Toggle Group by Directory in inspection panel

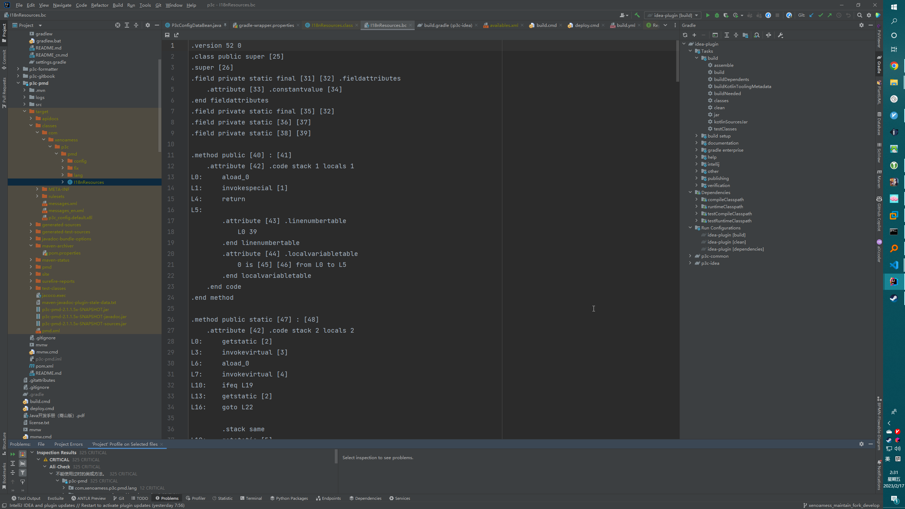pos(22,463)
